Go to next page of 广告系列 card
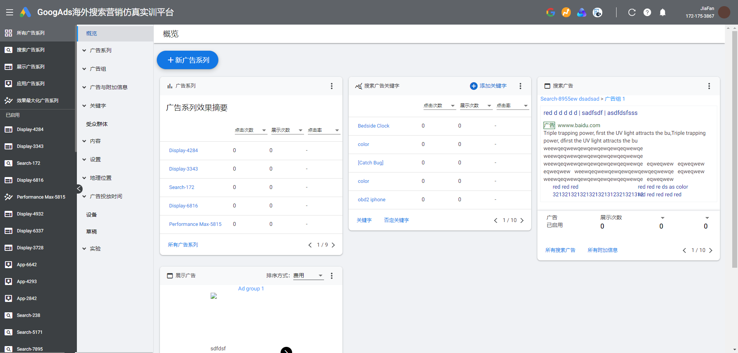Image resolution: width=738 pixels, height=353 pixels. coord(333,245)
